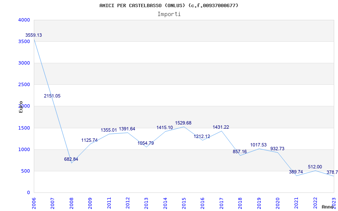
Task: Click the year 2008 axis label
Action: click(x=71, y=203)
